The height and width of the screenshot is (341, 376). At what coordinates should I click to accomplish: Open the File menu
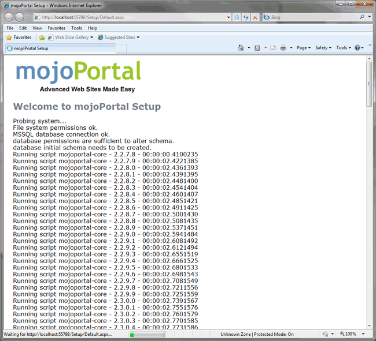coord(10,28)
